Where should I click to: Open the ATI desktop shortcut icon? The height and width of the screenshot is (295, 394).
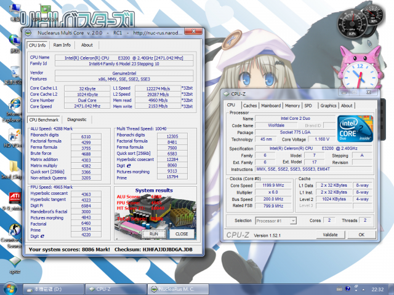click(15, 201)
